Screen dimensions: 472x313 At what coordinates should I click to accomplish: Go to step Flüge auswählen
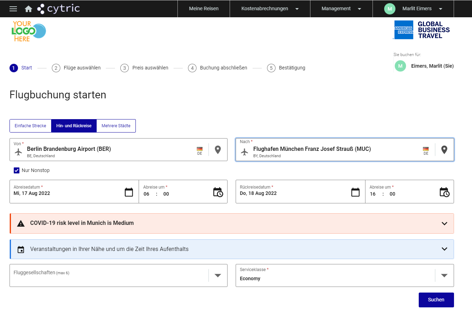(76, 68)
